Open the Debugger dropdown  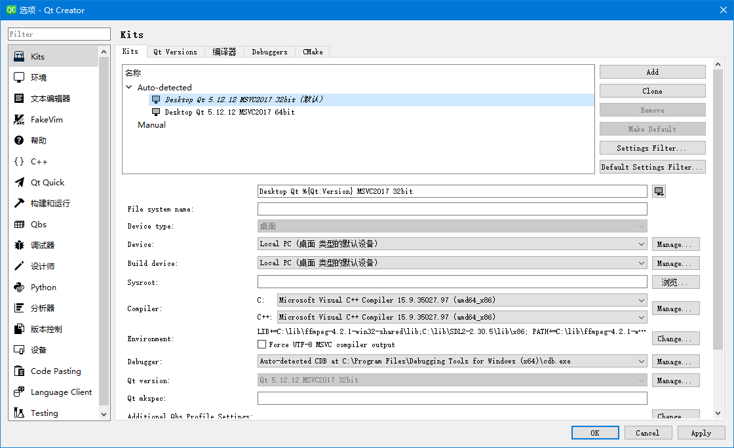tap(452, 361)
